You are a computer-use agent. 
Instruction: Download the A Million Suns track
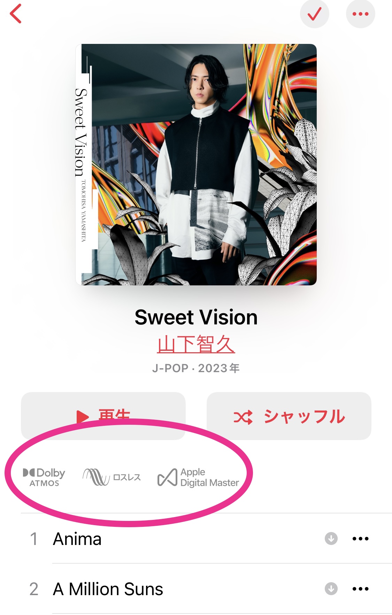pyautogui.click(x=331, y=589)
